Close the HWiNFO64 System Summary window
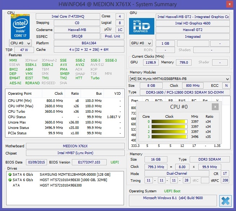Screen dimensions: 236x211 tap(230, 4)
